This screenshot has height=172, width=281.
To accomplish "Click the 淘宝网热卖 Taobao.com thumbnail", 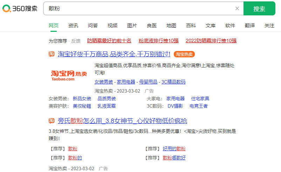I will [x=69, y=76].
